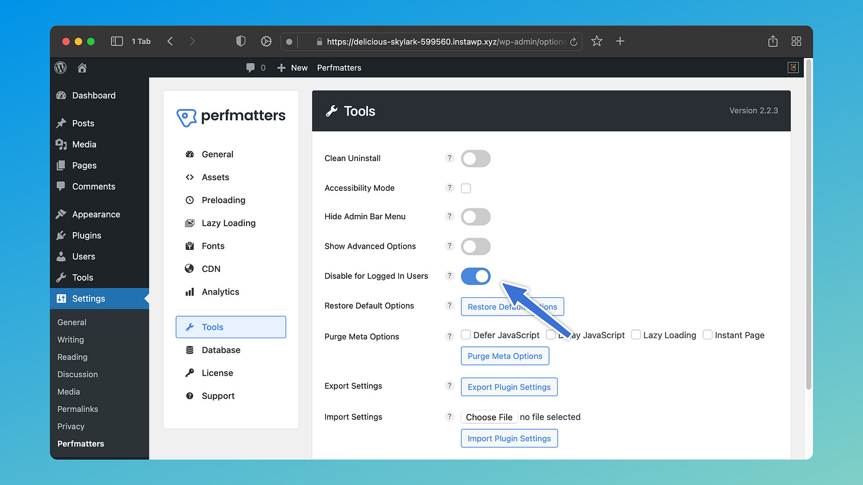Click help icon beside Accessibility Mode

[x=449, y=188]
